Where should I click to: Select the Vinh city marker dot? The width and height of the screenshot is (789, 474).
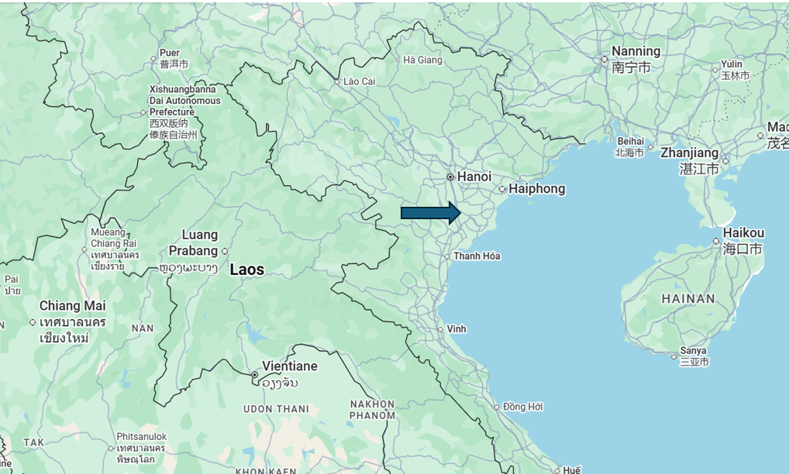[x=441, y=330]
